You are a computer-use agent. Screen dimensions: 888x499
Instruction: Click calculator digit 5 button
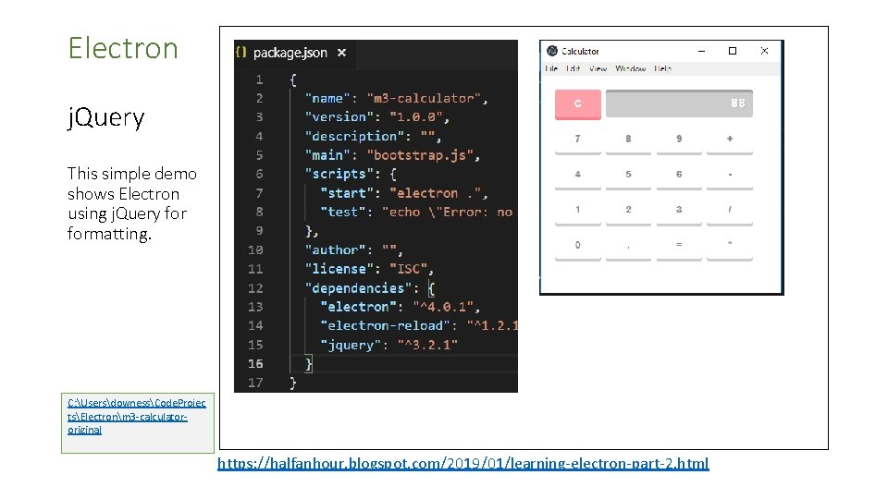coord(628,176)
